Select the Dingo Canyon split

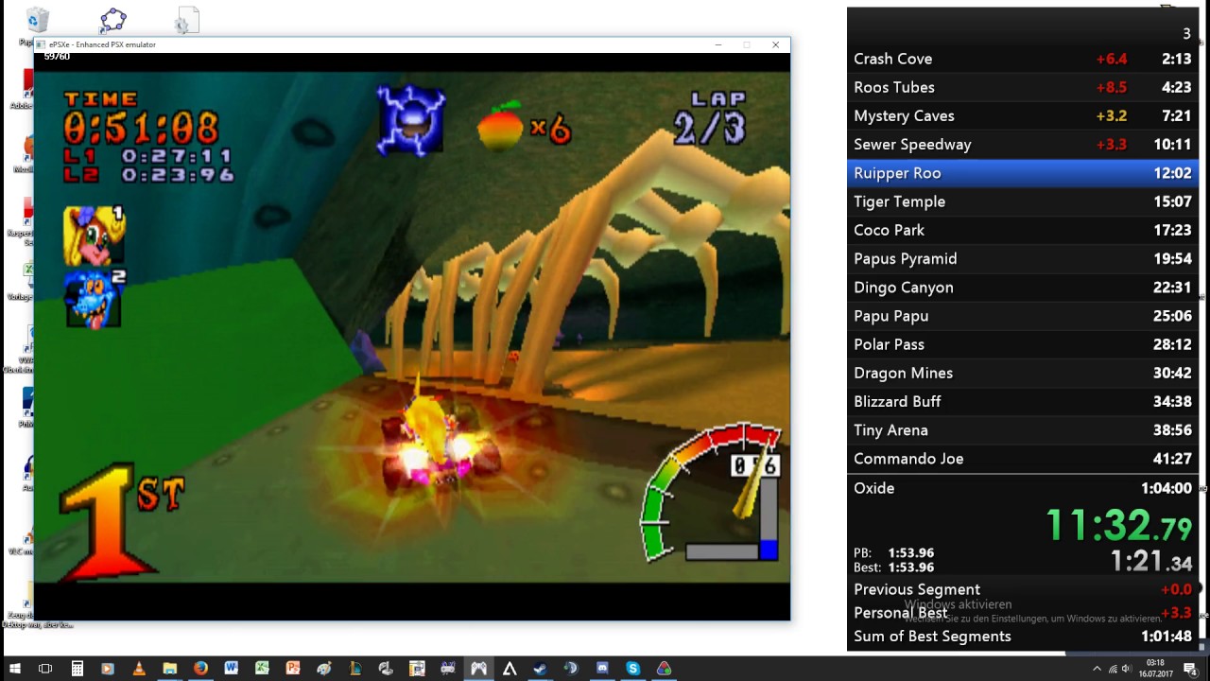coord(1022,288)
